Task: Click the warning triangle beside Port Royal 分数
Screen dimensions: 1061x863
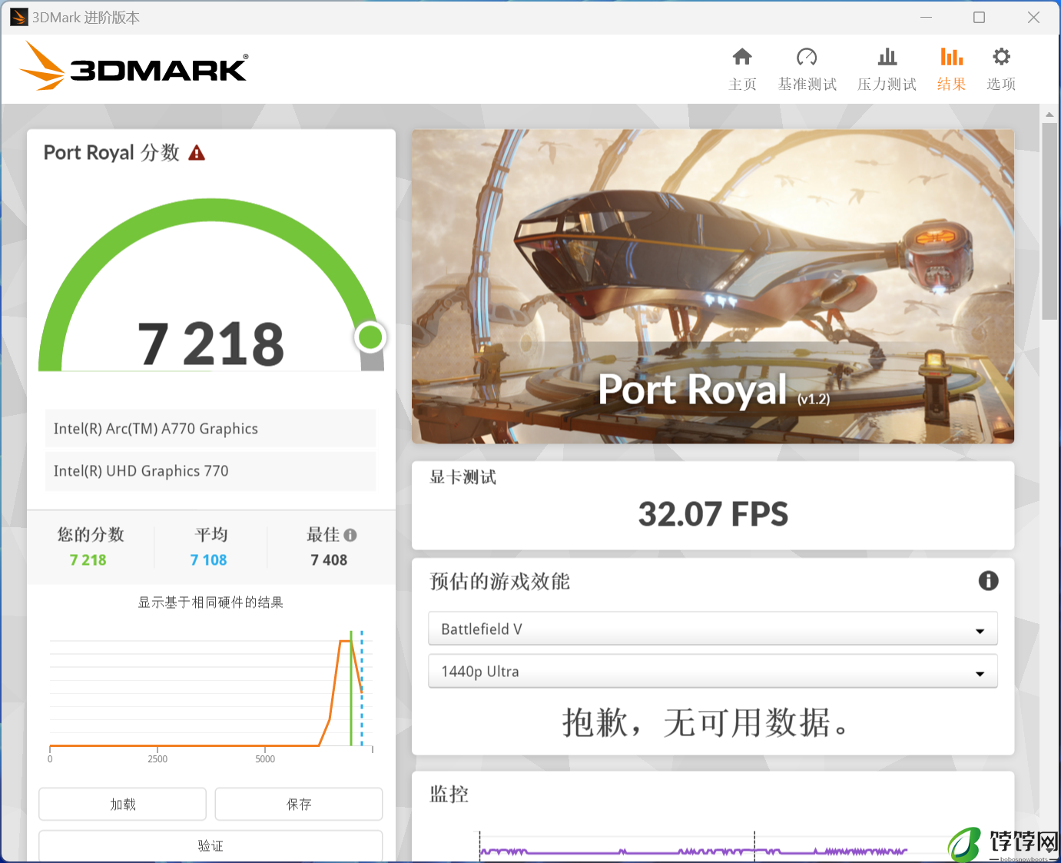Action: (197, 153)
